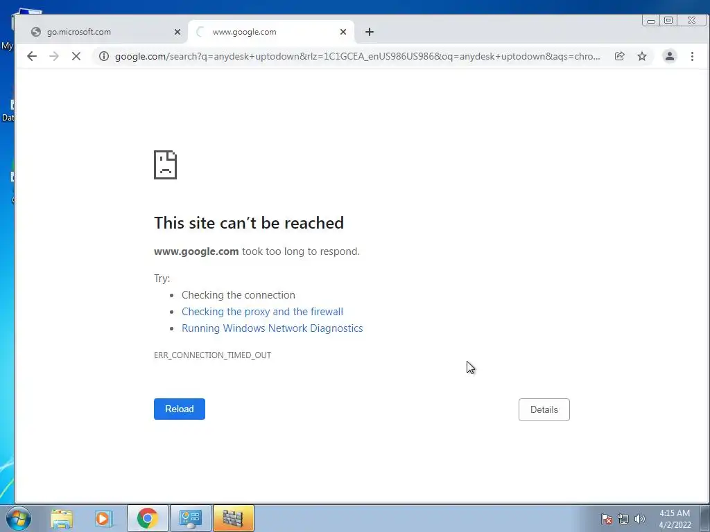View site information icon in address bar
The width and height of the screenshot is (710, 532).
pos(104,56)
